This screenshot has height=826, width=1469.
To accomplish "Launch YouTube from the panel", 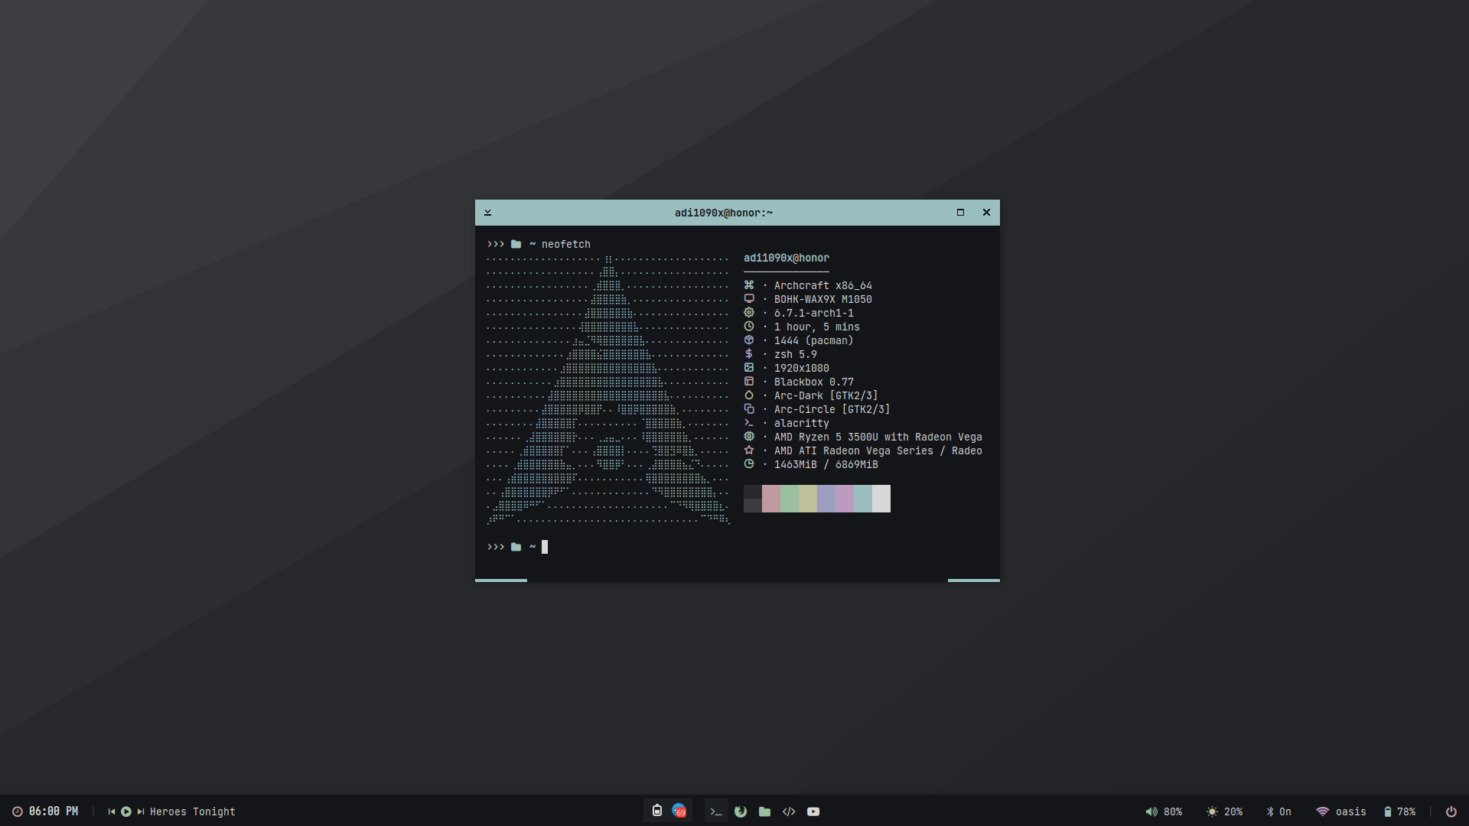I will [813, 811].
